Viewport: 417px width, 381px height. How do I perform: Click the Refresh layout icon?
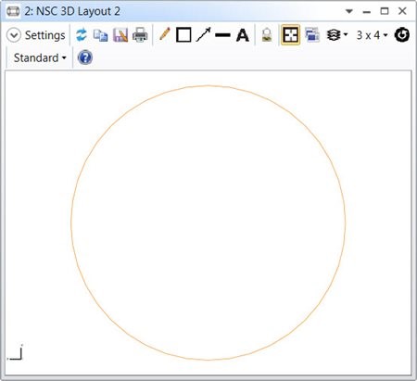(x=82, y=35)
